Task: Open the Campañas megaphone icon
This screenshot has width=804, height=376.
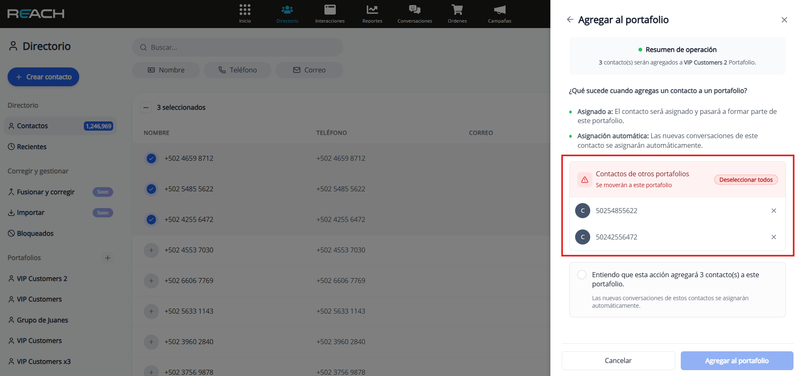Action: tap(499, 10)
